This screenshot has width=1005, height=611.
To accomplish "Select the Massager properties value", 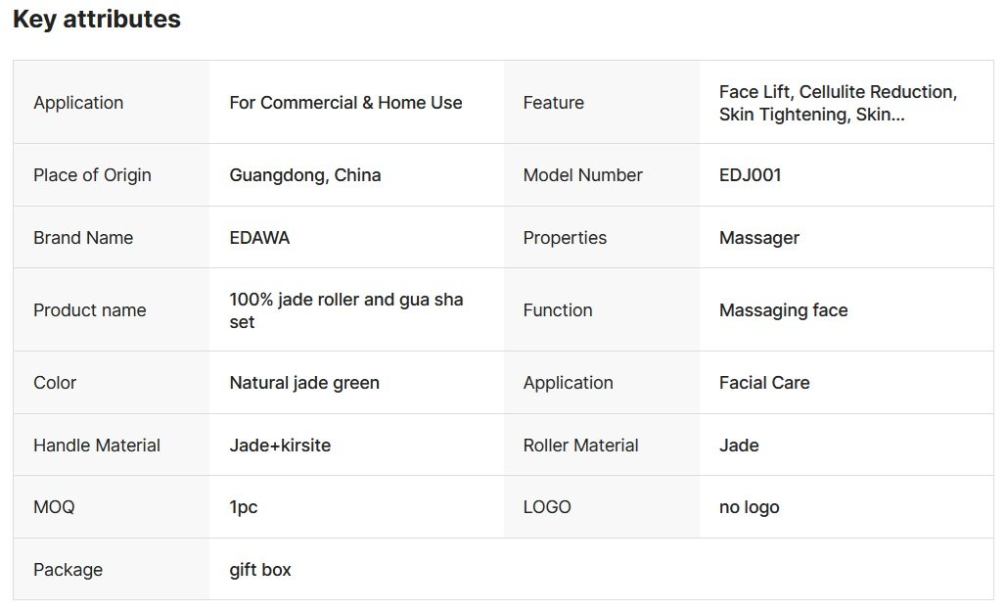I will pyautogui.click(x=759, y=238).
